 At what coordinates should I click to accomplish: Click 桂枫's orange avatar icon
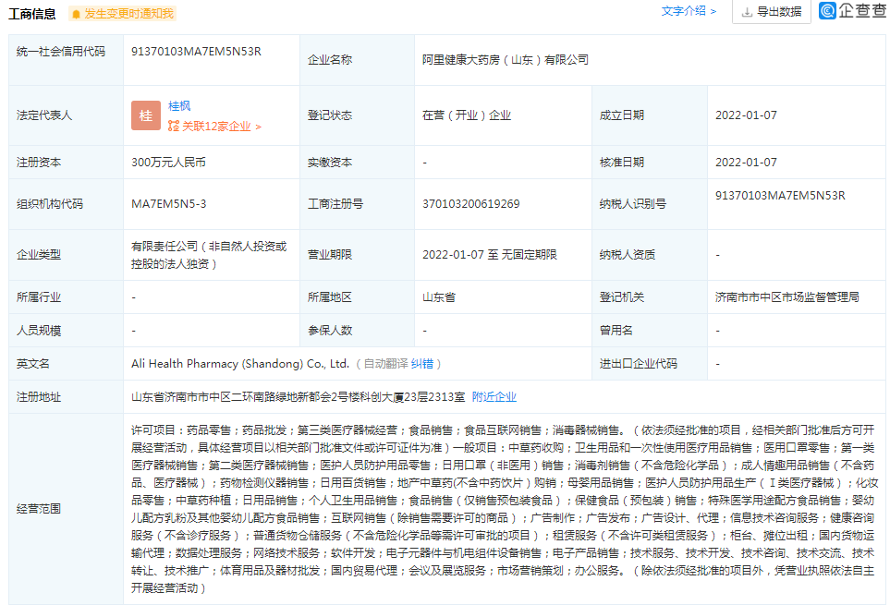point(145,115)
